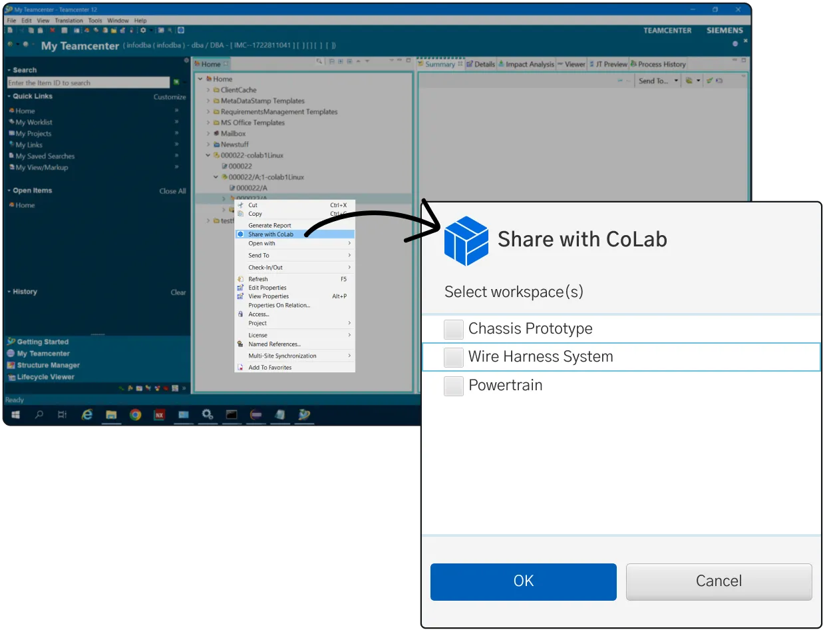Image resolution: width=825 pixels, height=638 pixels.
Task: Open the Translation menu
Action: coord(69,21)
